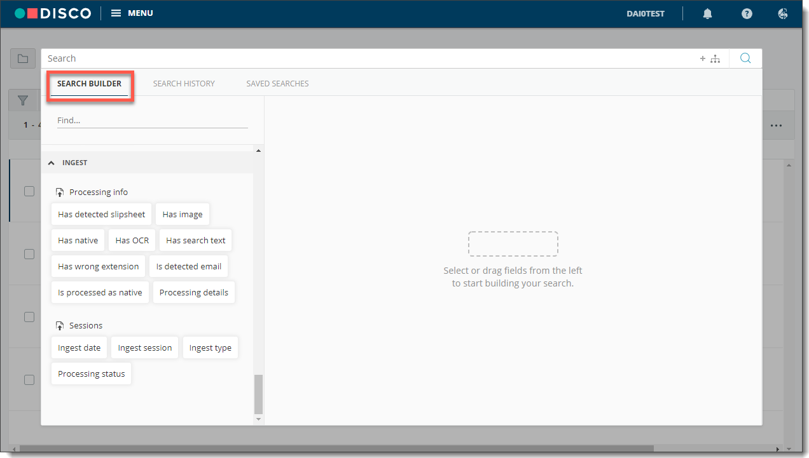The image size is (809, 458).
Task: Click the Processing info upload icon
Action: click(x=60, y=192)
